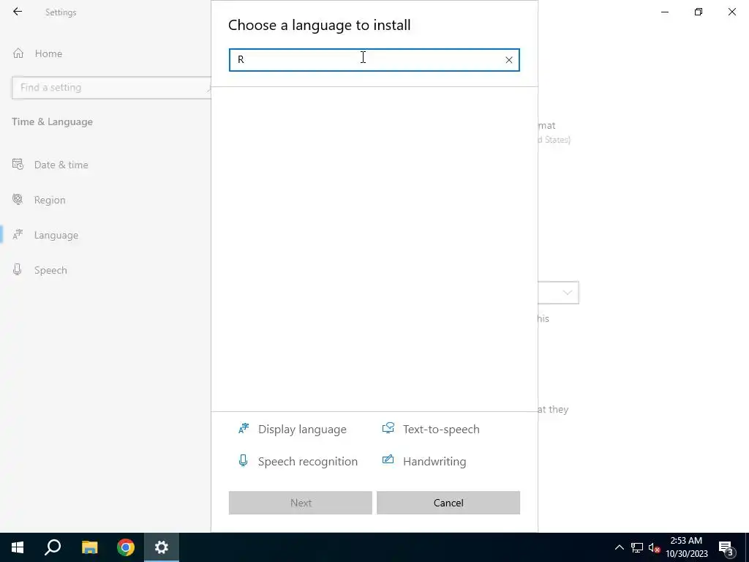This screenshot has height=562, width=749.
Task: Click the Home house icon
Action: pos(18,53)
